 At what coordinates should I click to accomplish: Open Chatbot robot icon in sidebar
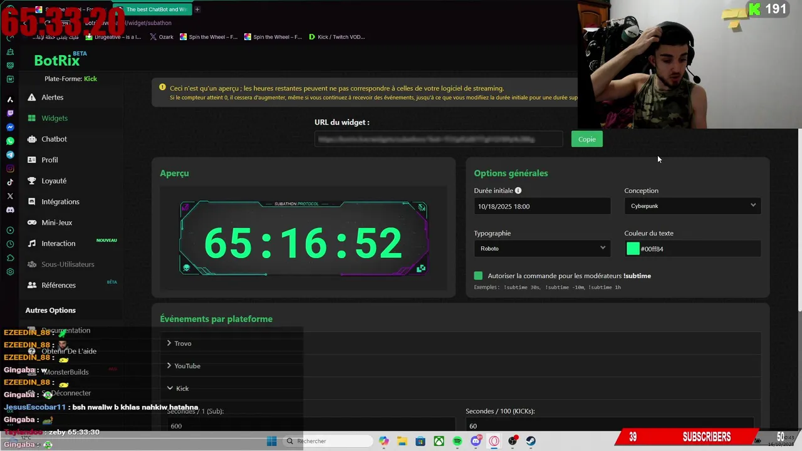point(31,139)
